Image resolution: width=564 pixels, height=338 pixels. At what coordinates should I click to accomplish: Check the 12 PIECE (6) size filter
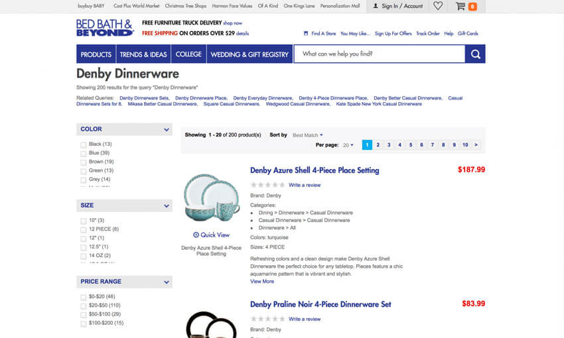[x=84, y=229]
